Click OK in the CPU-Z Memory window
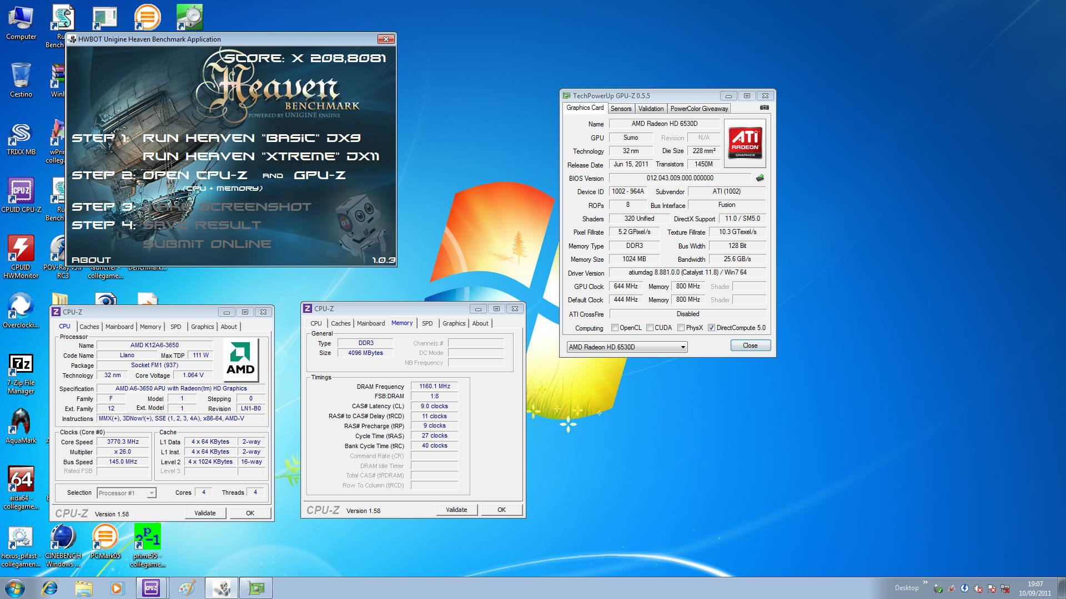Image resolution: width=1066 pixels, height=599 pixels. pos(502,510)
